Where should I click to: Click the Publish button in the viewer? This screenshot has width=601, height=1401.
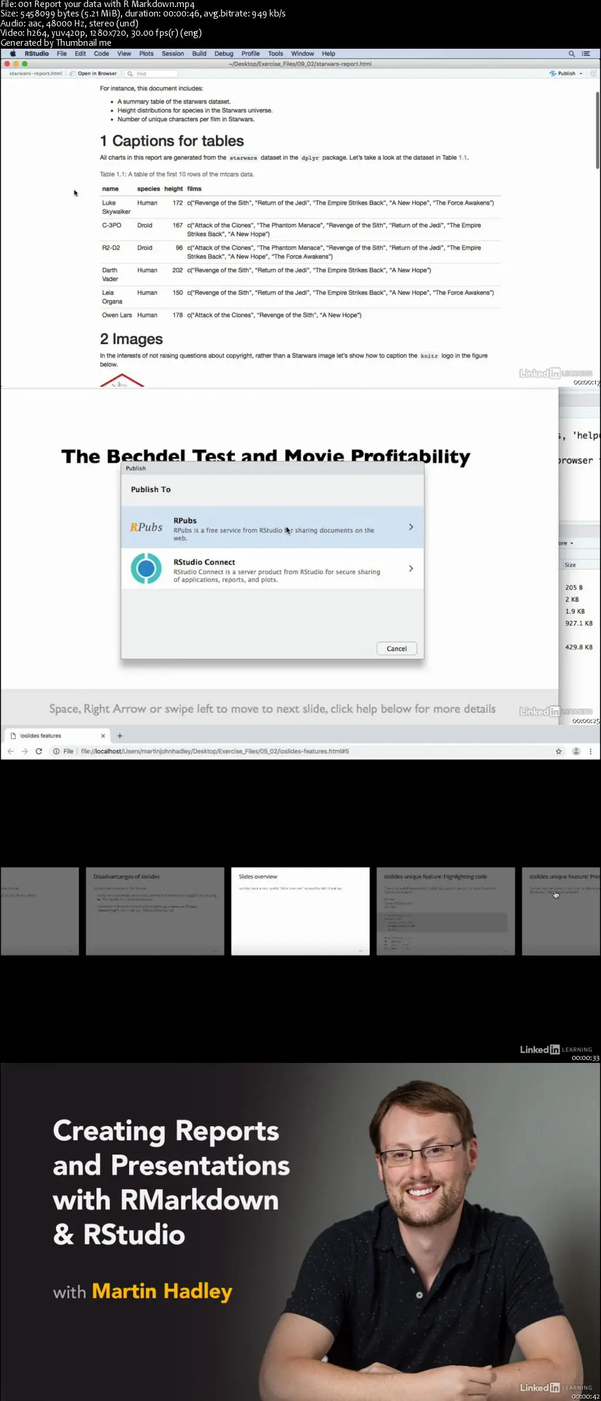point(562,74)
